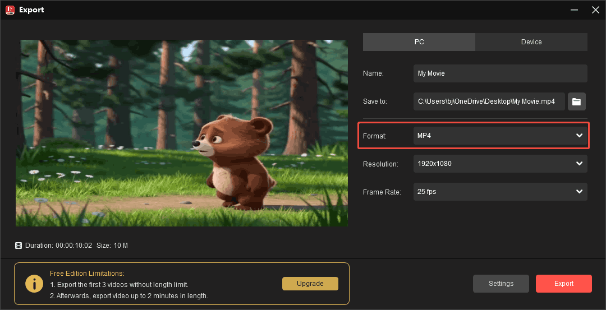Switch to the PC tab

click(419, 42)
